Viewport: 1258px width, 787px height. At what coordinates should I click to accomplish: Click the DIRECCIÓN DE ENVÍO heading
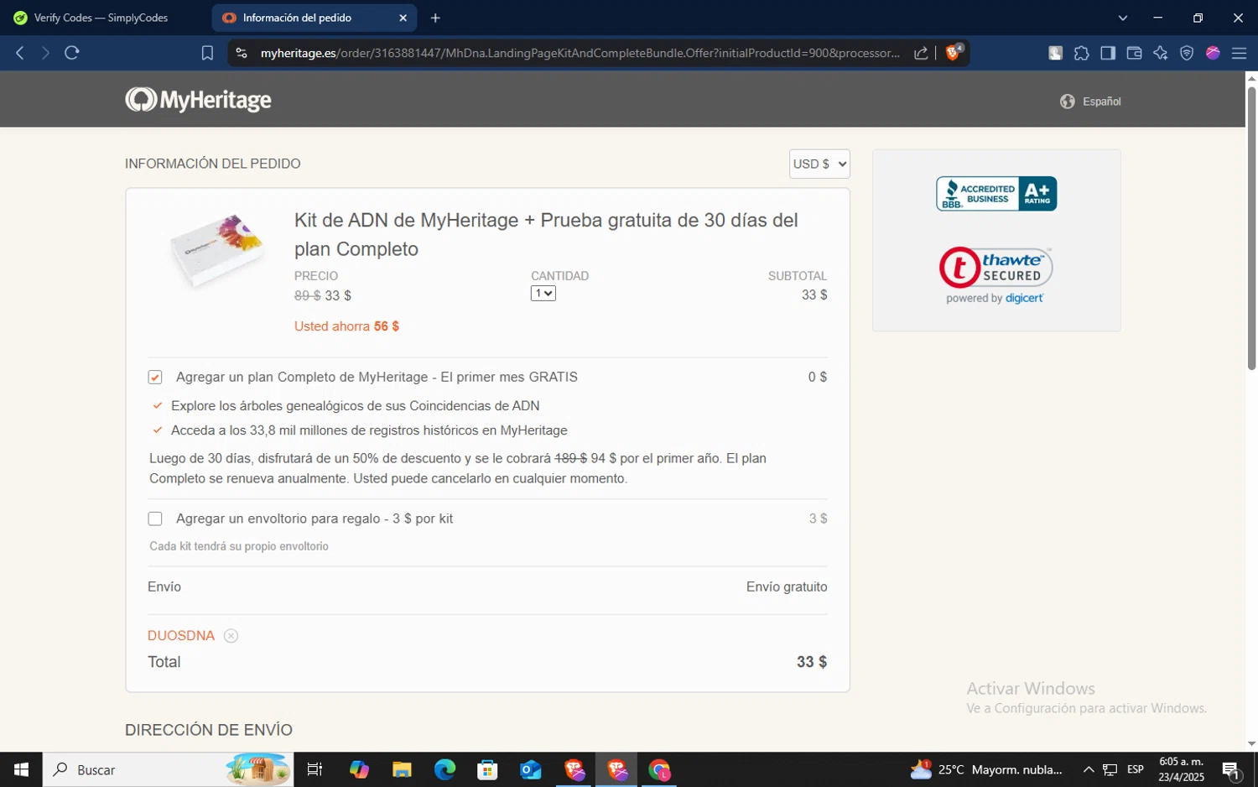[x=209, y=730]
